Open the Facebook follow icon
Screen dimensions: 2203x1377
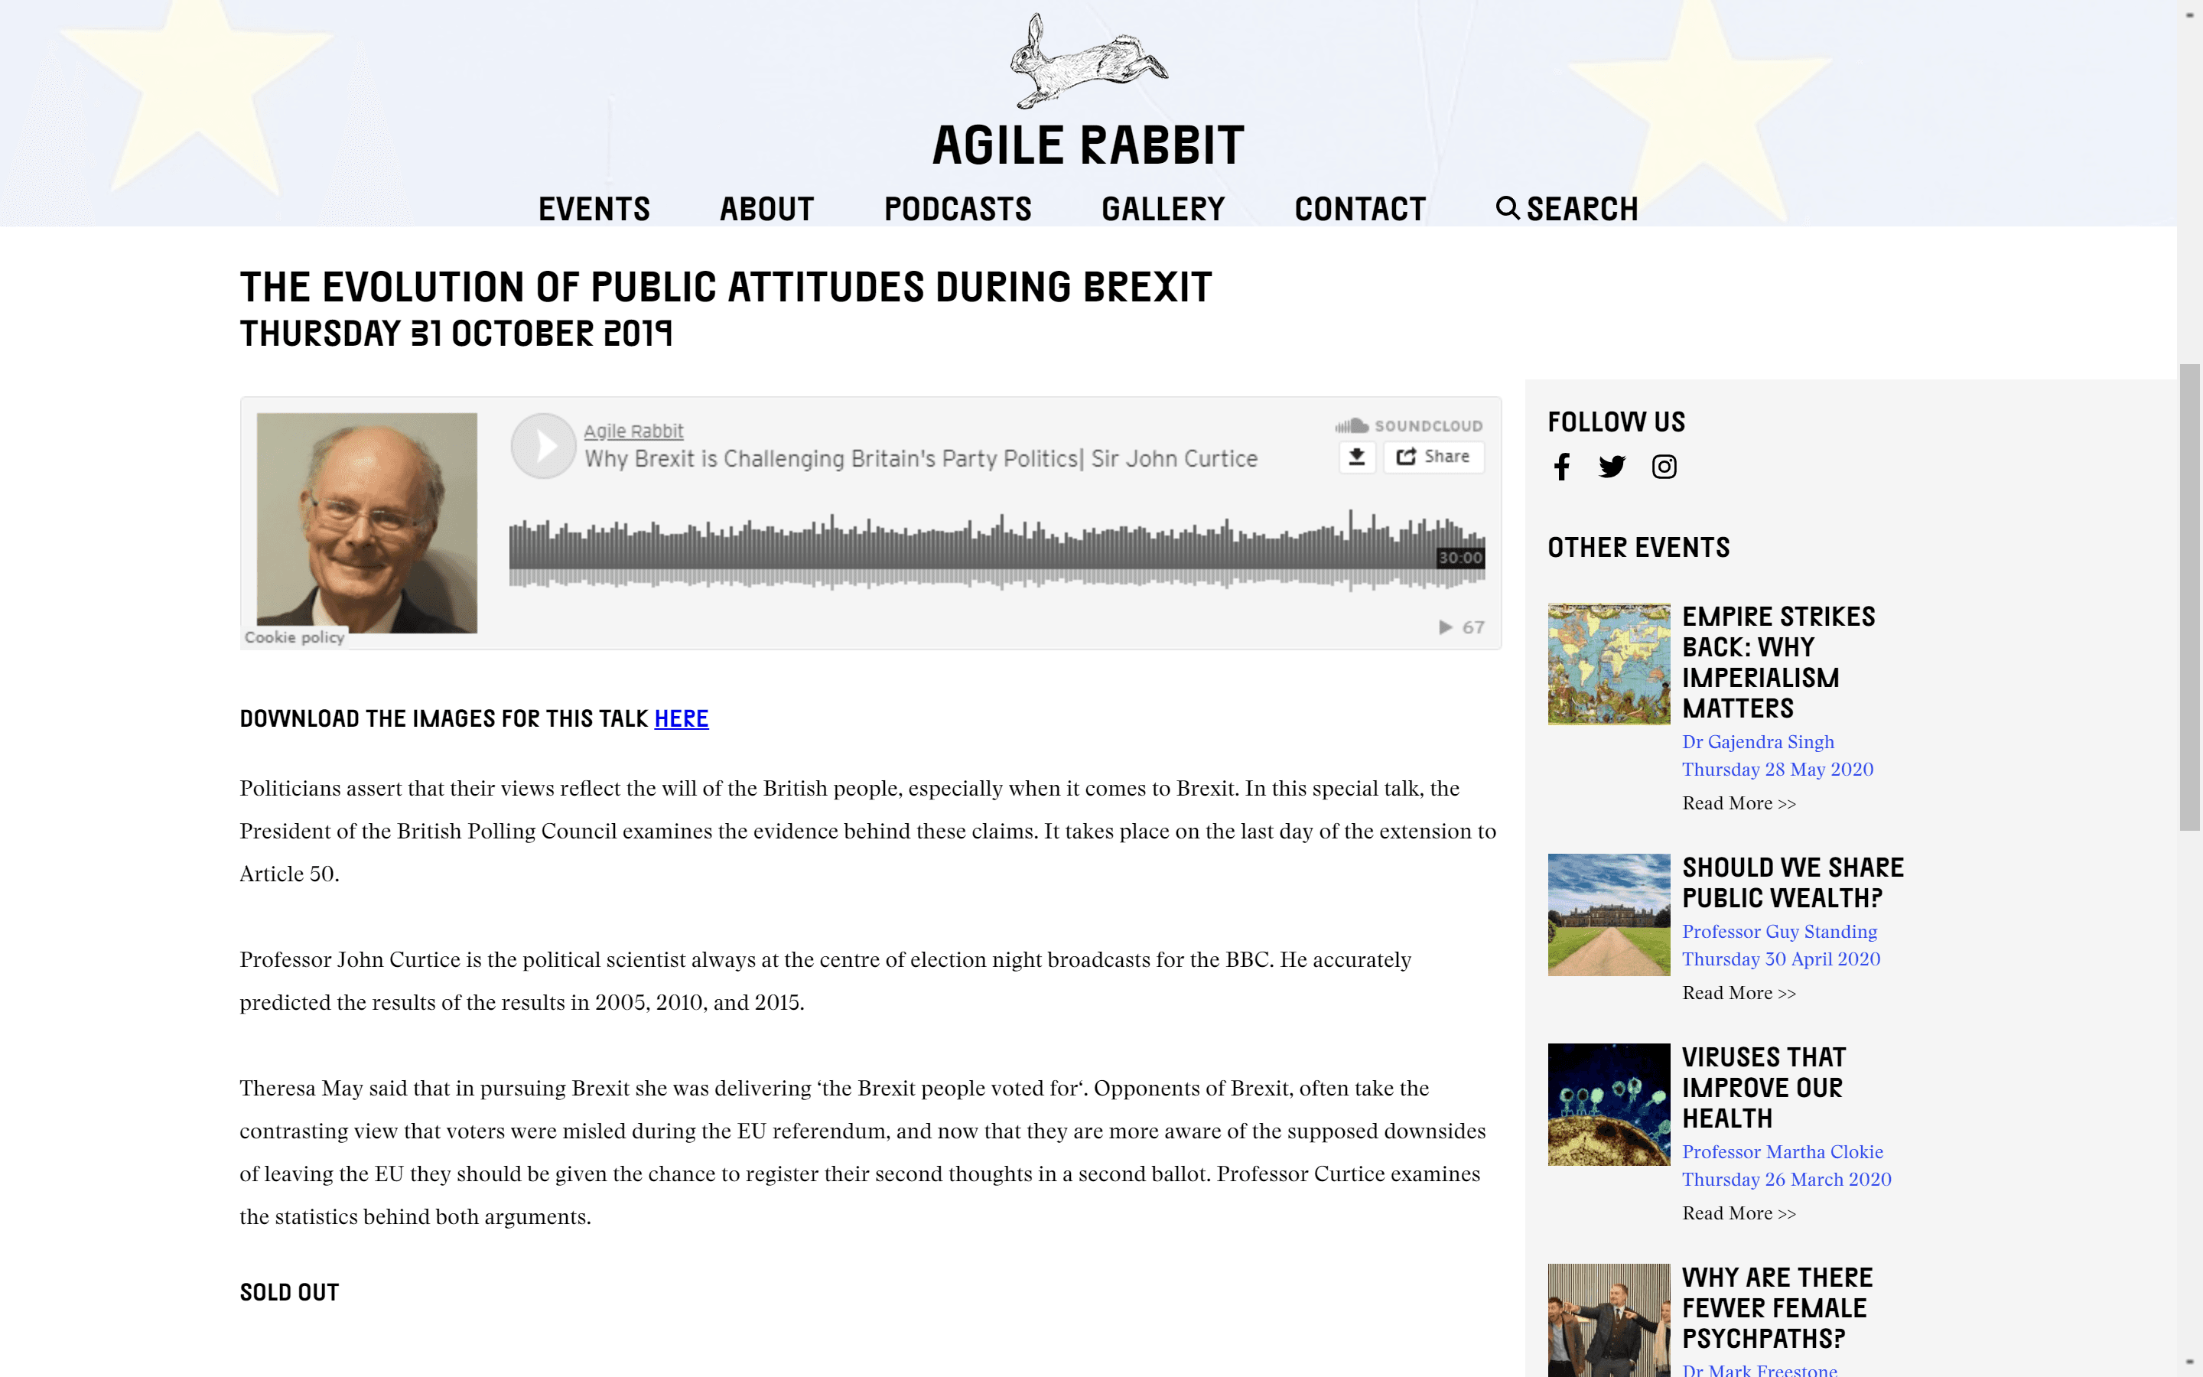(x=1561, y=467)
